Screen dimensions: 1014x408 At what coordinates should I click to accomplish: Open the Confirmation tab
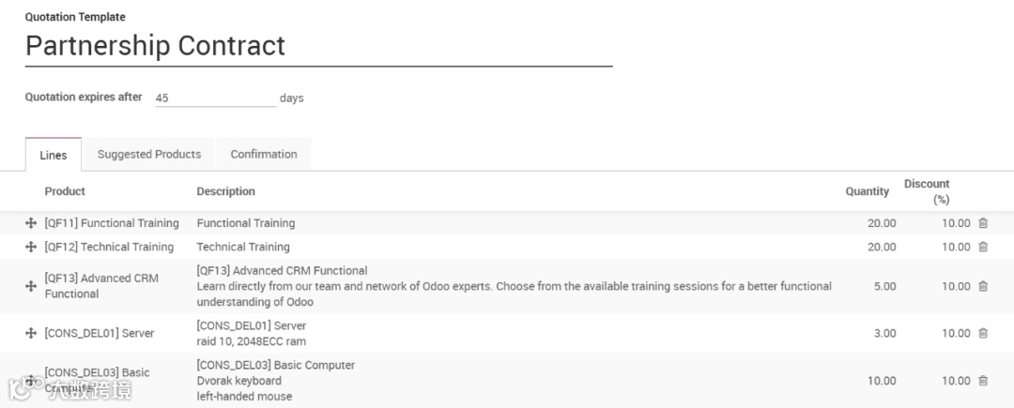click(264, 154)
